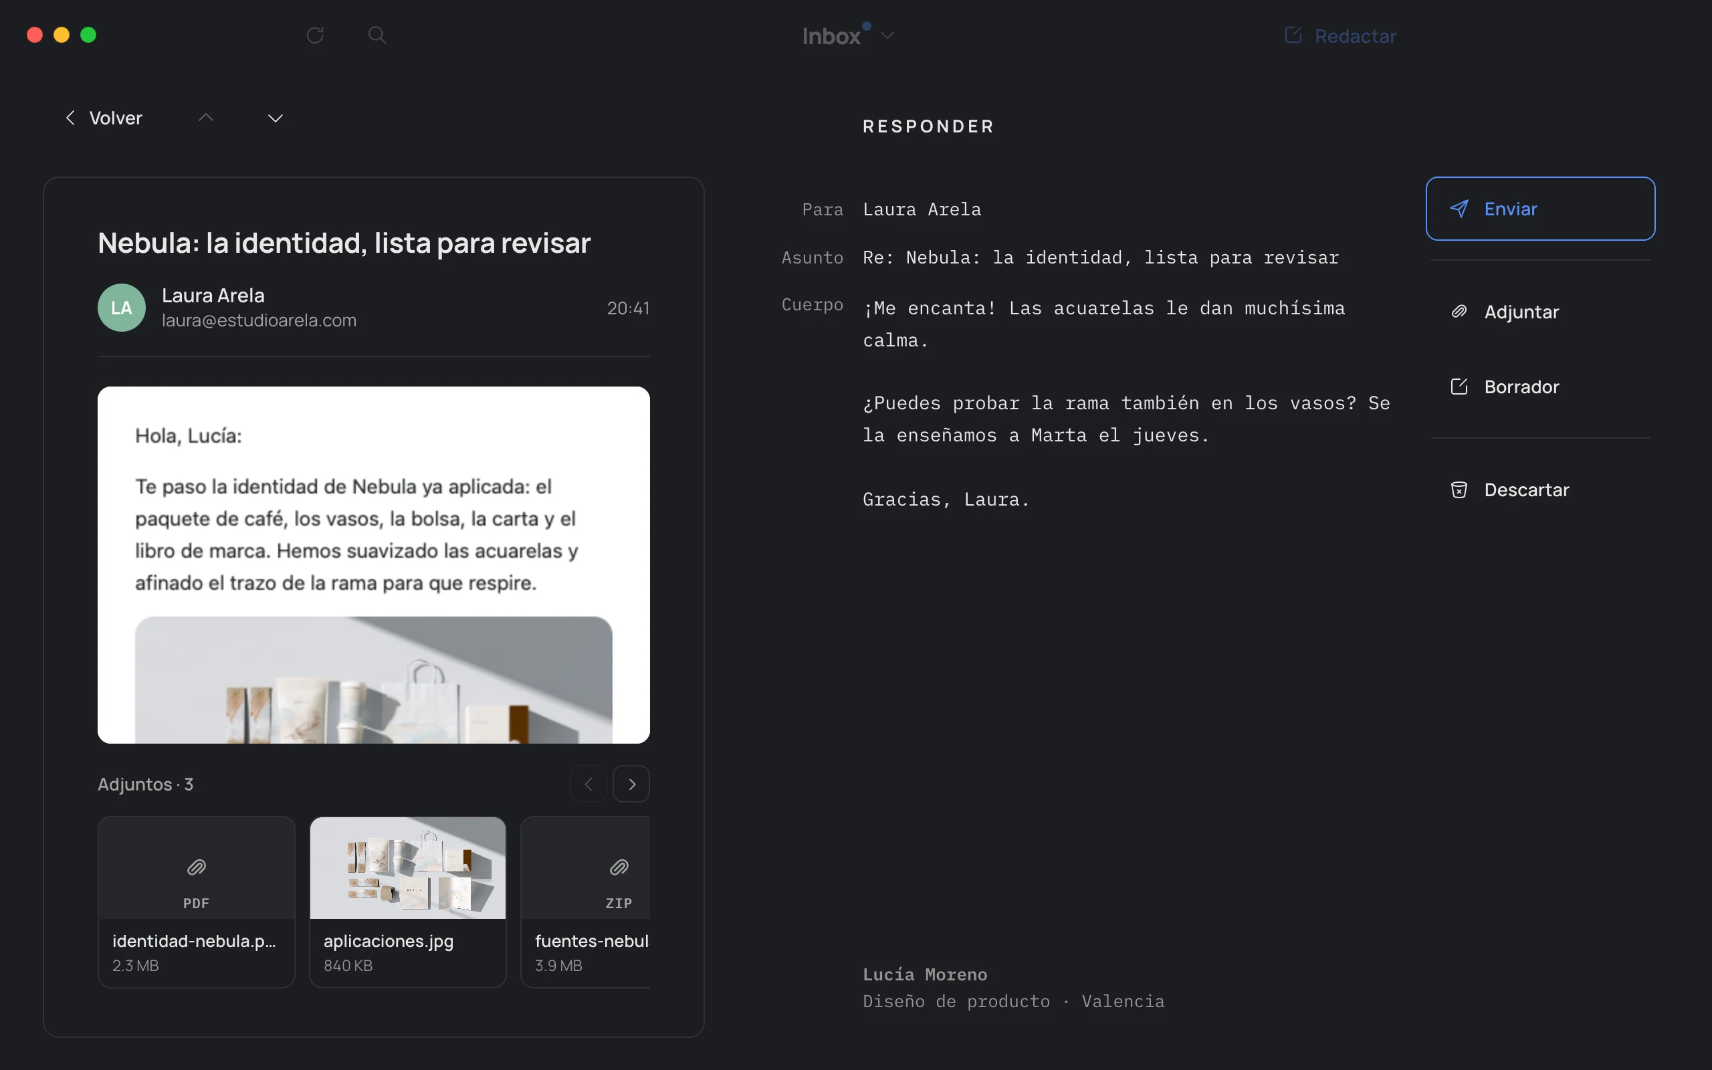Image resolution: width=1712 pixels, height=1070 pixels.
Task: Open the embedded branding image in the email
Action: click(374, 679)
